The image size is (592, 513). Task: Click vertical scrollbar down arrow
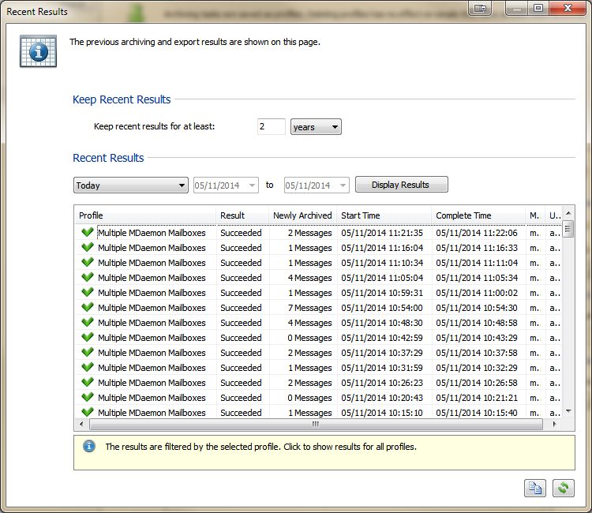pos(568,411)
